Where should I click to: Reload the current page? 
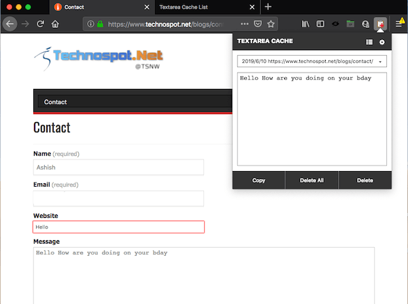click(x=40, y=24)
